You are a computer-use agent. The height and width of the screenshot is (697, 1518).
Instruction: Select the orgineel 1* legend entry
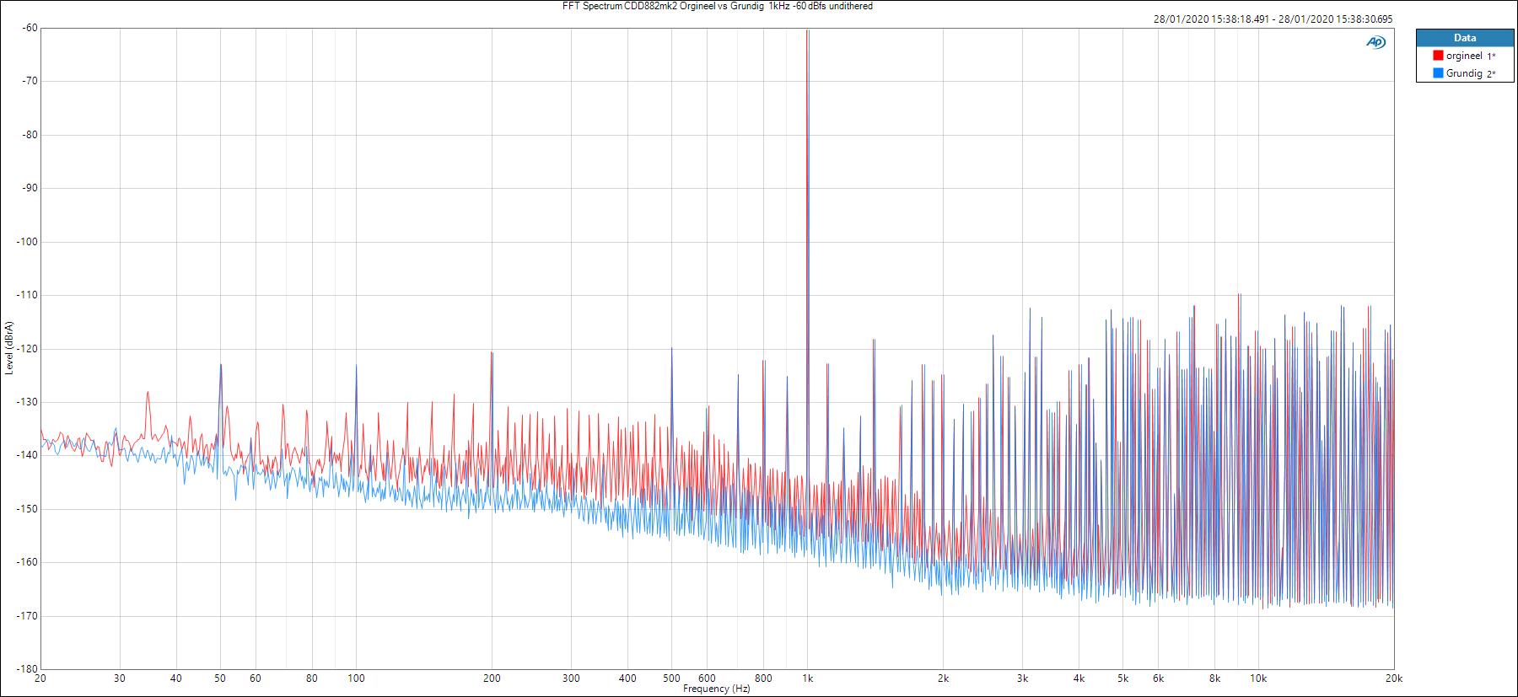(x=1471, y=56)
